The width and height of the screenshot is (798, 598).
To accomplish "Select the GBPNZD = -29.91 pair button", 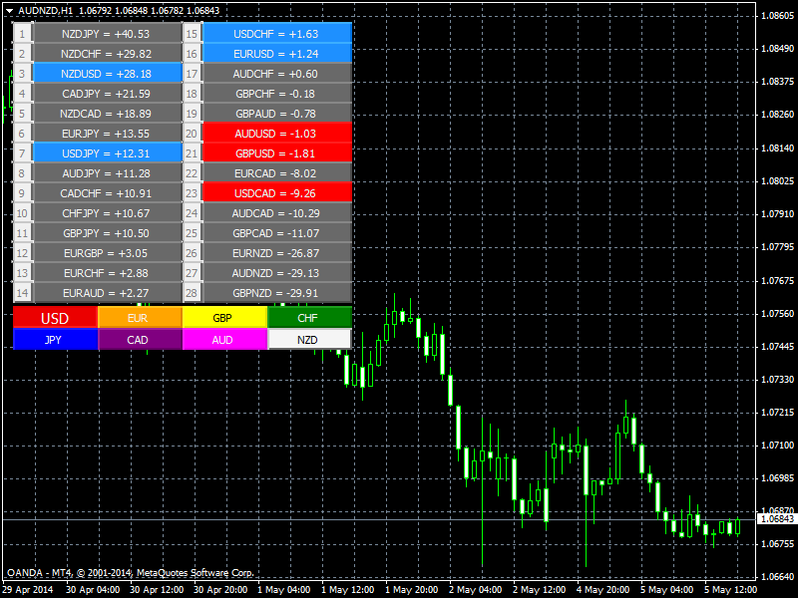I will click(276, 292).
